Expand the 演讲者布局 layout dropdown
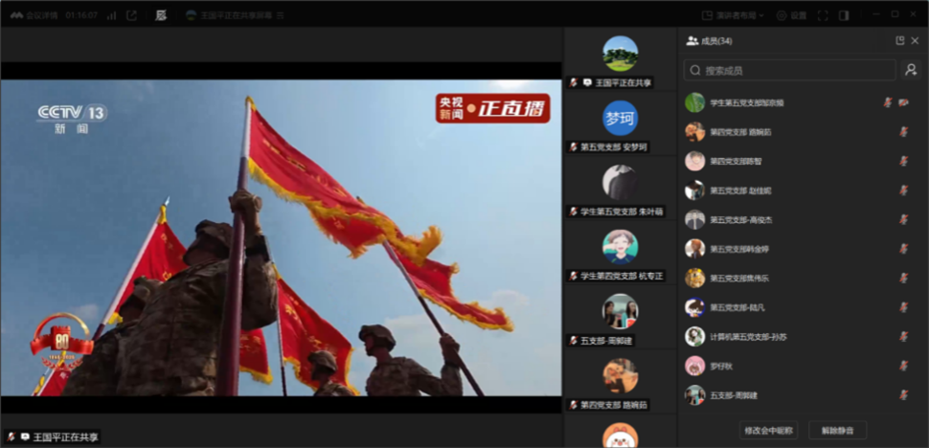The width and height of the screenshot is (929, 448). pyautogui.click(x=734, y=15)
